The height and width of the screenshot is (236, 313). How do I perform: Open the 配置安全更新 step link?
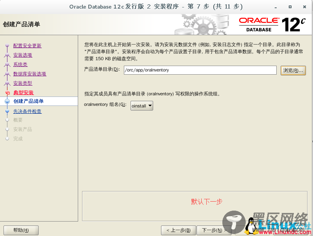27,46
